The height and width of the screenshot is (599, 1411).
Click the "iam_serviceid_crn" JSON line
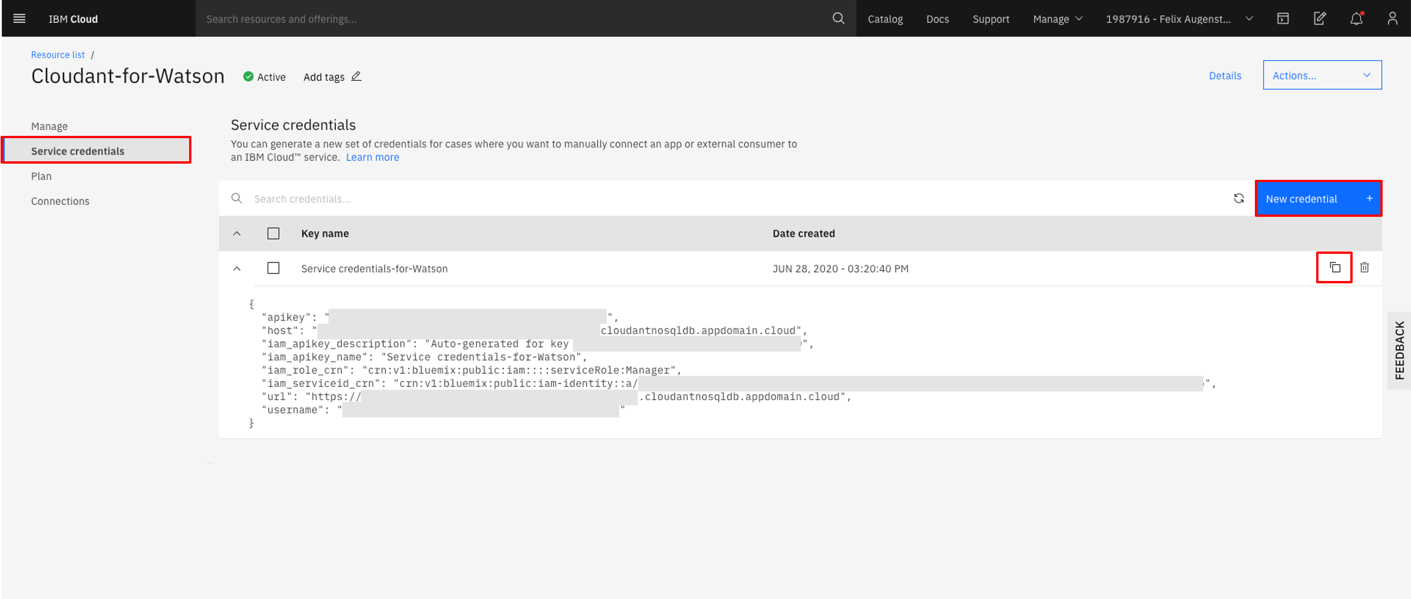point(738,383)
